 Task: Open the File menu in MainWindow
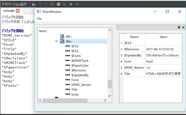click(x=39, y=19)
